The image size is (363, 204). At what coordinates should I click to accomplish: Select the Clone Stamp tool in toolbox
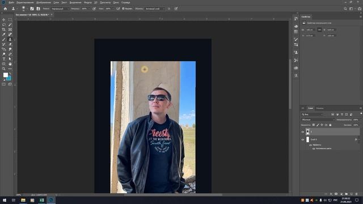[10, 40]
